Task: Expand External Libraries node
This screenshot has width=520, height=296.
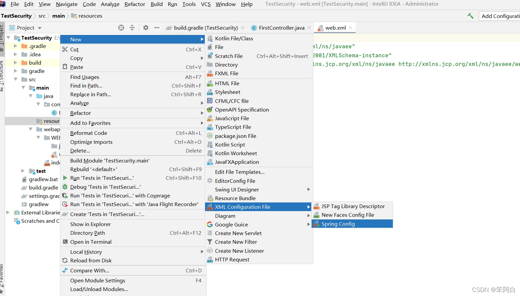Action: pos(8,212)
